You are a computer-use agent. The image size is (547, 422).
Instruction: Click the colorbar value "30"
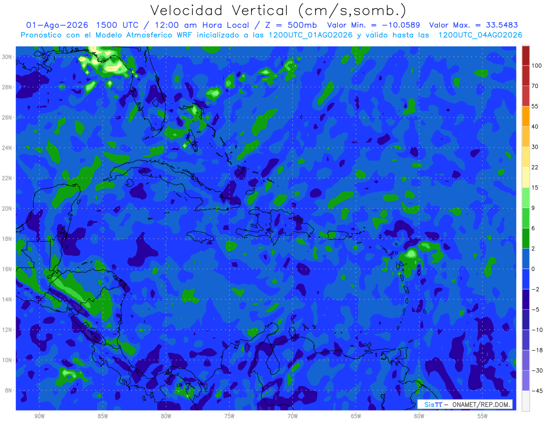[535, 147]
